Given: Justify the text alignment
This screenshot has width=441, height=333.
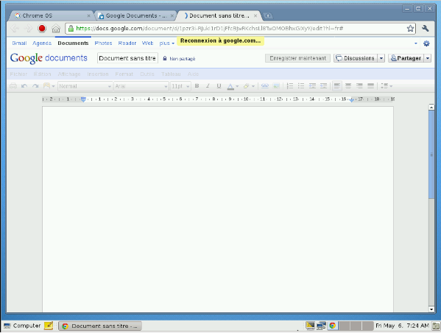Looking at the screenshot, I should [x=370, y=86].
